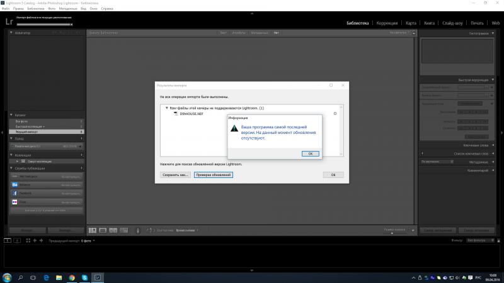
Task: Open Skype from the taskbar
Action: pyautogui.click(x=84, y=277)
